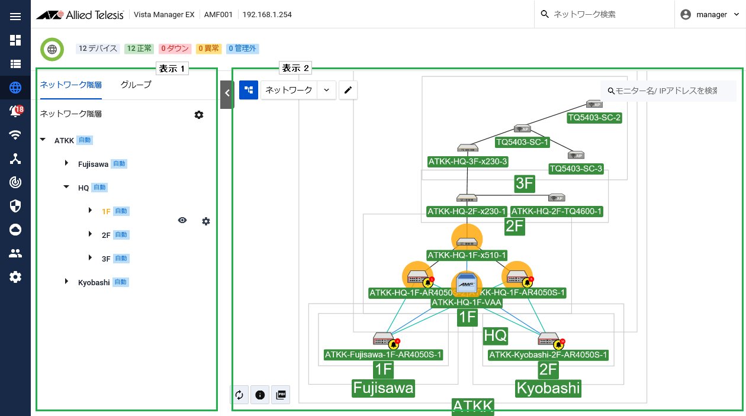Click the Kyobashi area label on map
Screen dimensions: 746x416
(x=548, y=388)
